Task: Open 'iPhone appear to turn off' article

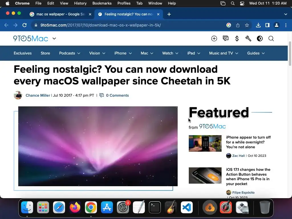Action: [x=248, y=142]
